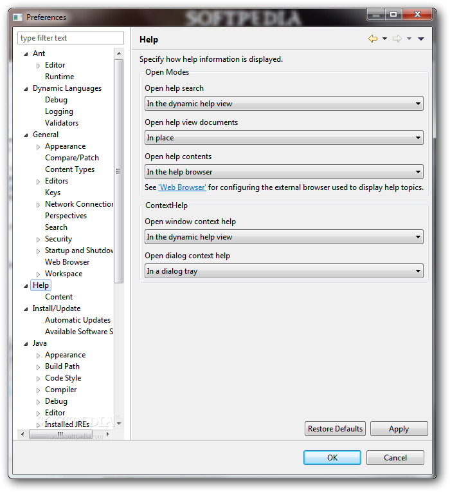Click the tree scroll down arrow
This screenshot has height=492, width=450.
point(119,424)
